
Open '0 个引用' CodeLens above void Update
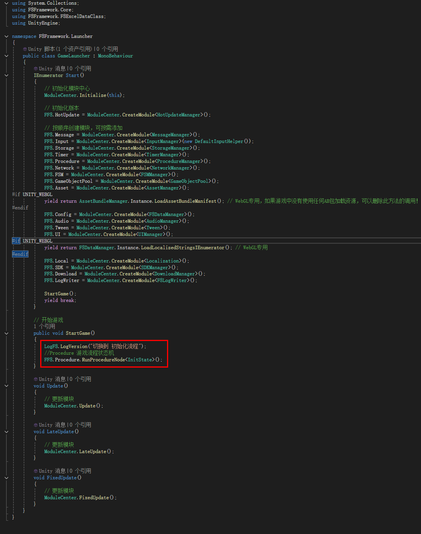[x=80, y=379]
